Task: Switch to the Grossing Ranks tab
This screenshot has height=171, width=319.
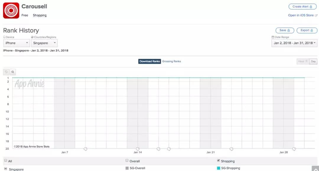Action: click(x=172, y=61)
